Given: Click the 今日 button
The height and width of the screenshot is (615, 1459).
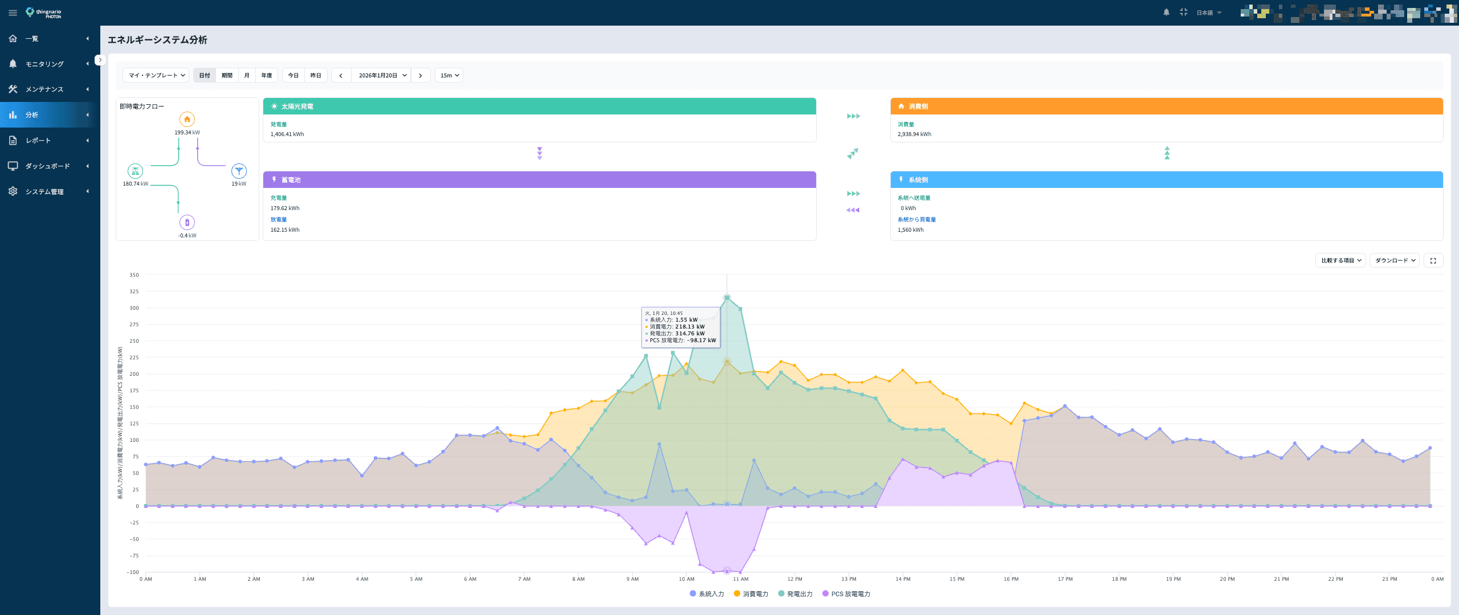Looking at the screenshot, I should 293,75.
